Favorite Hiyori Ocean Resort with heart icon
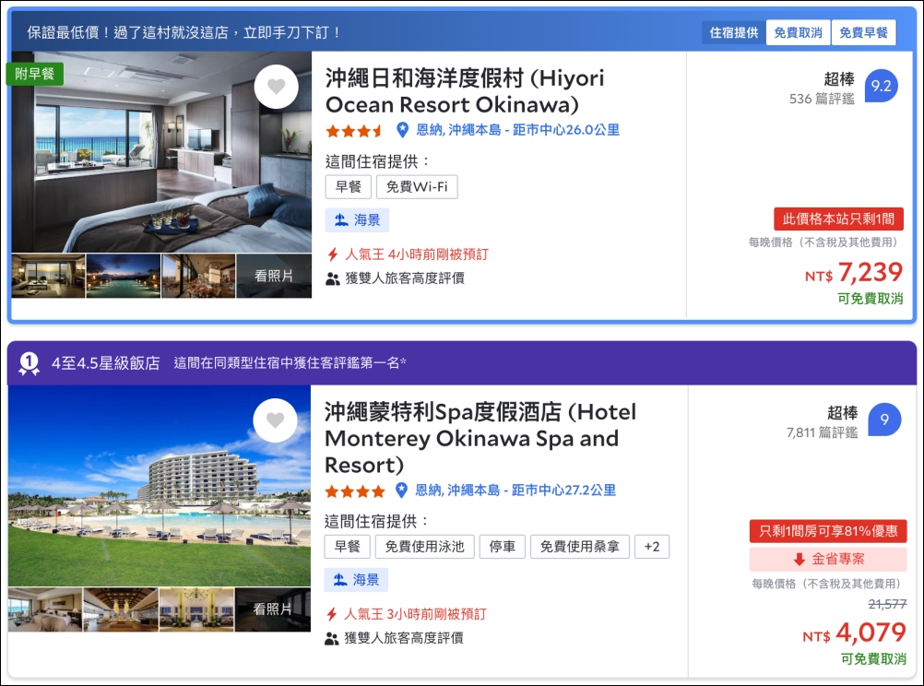Screen dimensions: 924x686 click(x=277, y=87)
